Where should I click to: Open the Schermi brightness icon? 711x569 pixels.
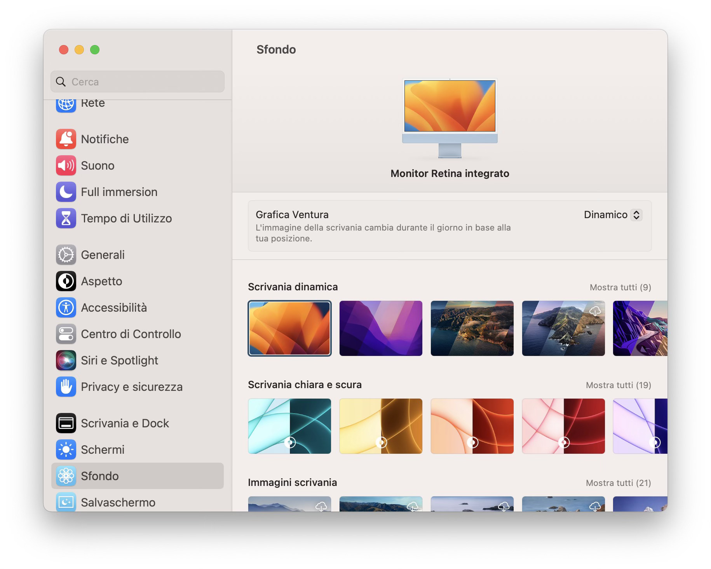66,449
